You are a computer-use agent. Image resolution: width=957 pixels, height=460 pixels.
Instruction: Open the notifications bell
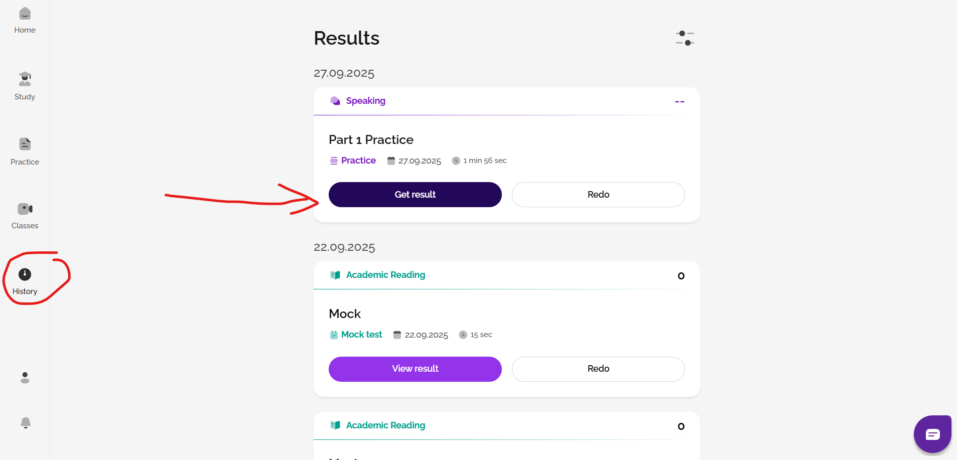(26, 423)
